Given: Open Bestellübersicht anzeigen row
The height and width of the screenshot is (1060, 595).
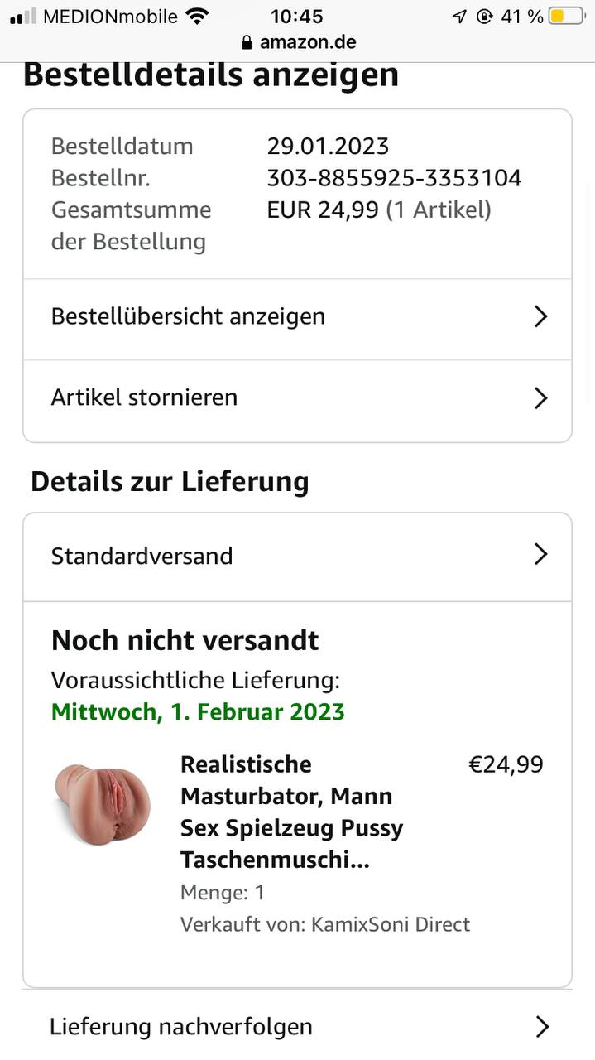Looking at the screenshot, I should pos(188,316).
